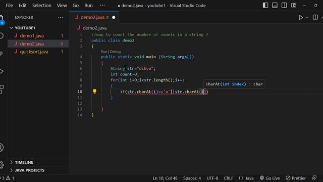Click the Debug code lens above main
This screenshot has width=323, height=182.
click(x=115, y=52)
